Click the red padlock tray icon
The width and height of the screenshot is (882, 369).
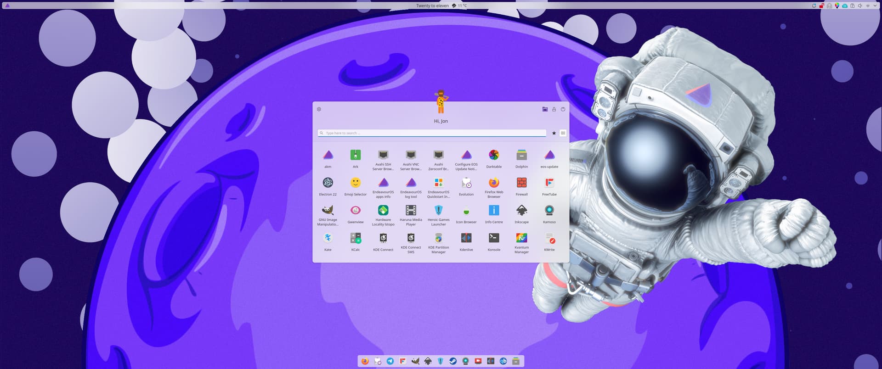(821, 6)
